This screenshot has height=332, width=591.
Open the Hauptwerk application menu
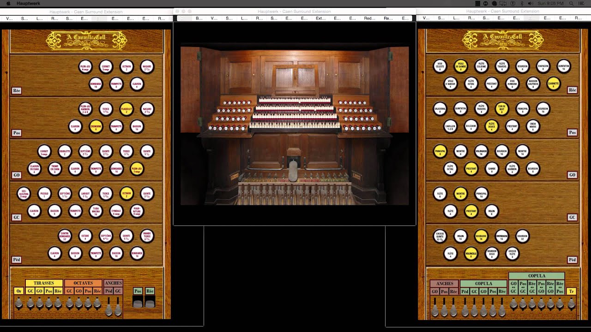tap(28, 3)
